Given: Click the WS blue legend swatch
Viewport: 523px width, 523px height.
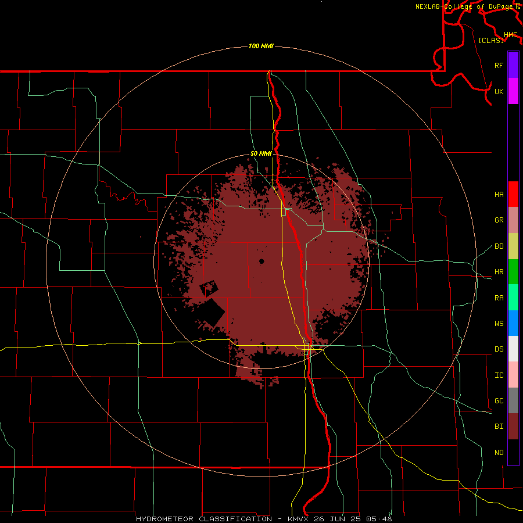Looking at the screenshot, I should tap(513, 323).
